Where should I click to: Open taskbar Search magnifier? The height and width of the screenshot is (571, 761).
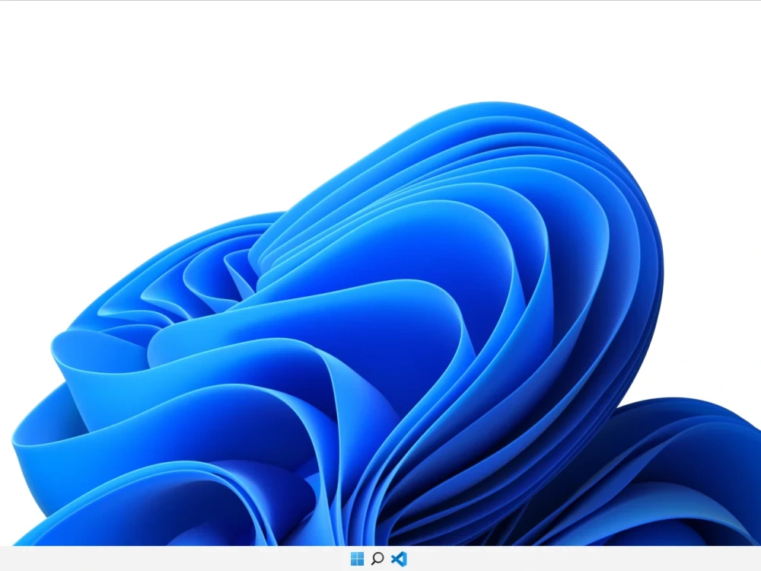tap(377, 559)
